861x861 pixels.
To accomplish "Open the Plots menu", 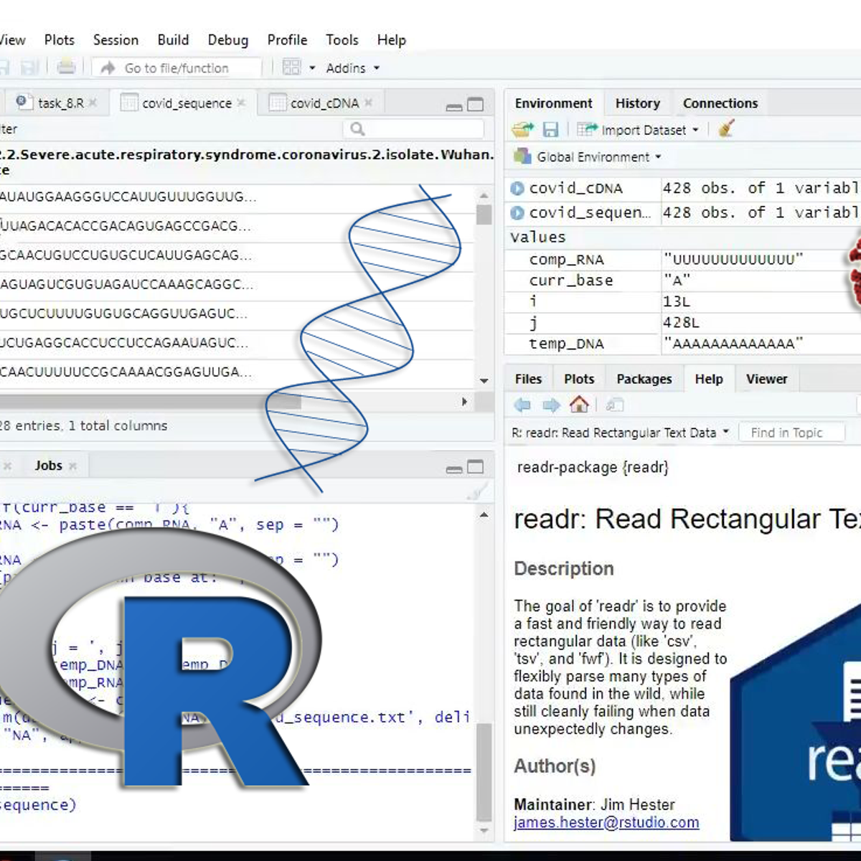I will (x=59, y=40).
